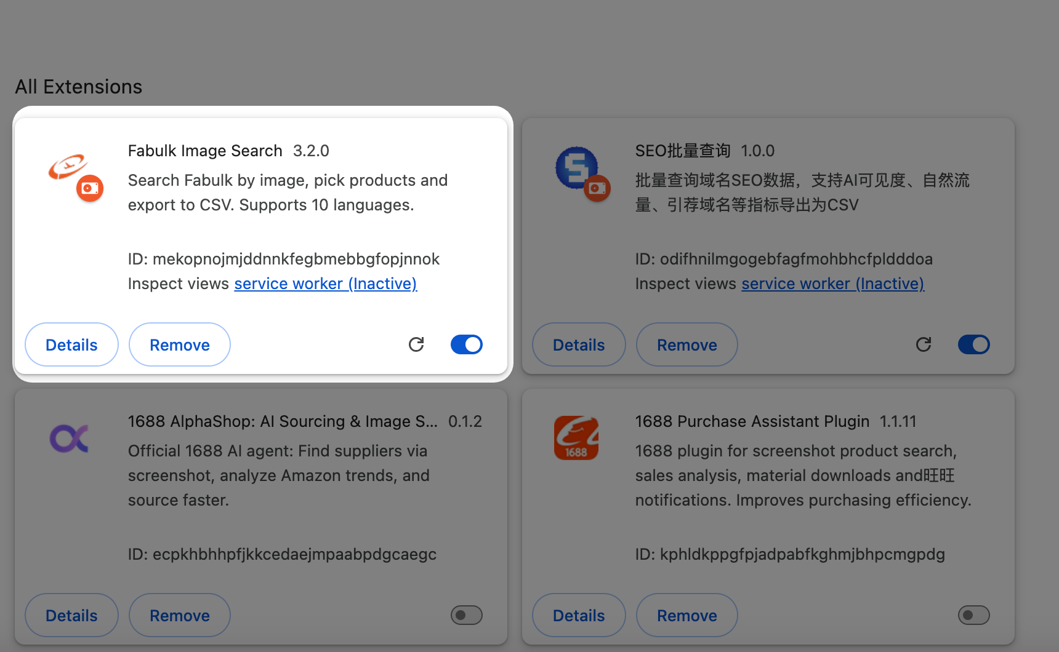Click the Fabulk ID mekopnojmjddnnkfegbmebbgfopjnnok
Viewport: 1059px width, 652px height.
pos(284,259)
